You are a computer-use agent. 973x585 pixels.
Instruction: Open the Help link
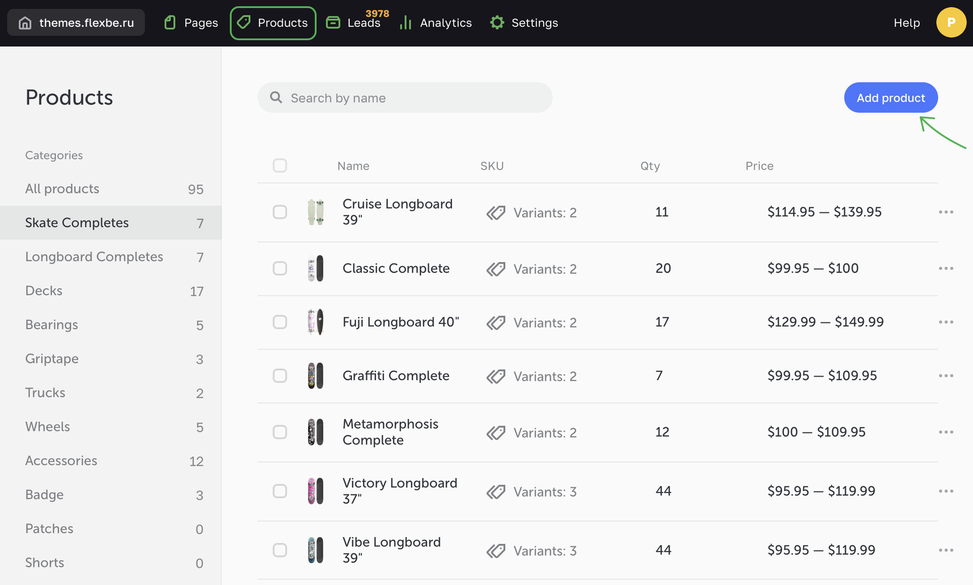[x=907, y=23]
